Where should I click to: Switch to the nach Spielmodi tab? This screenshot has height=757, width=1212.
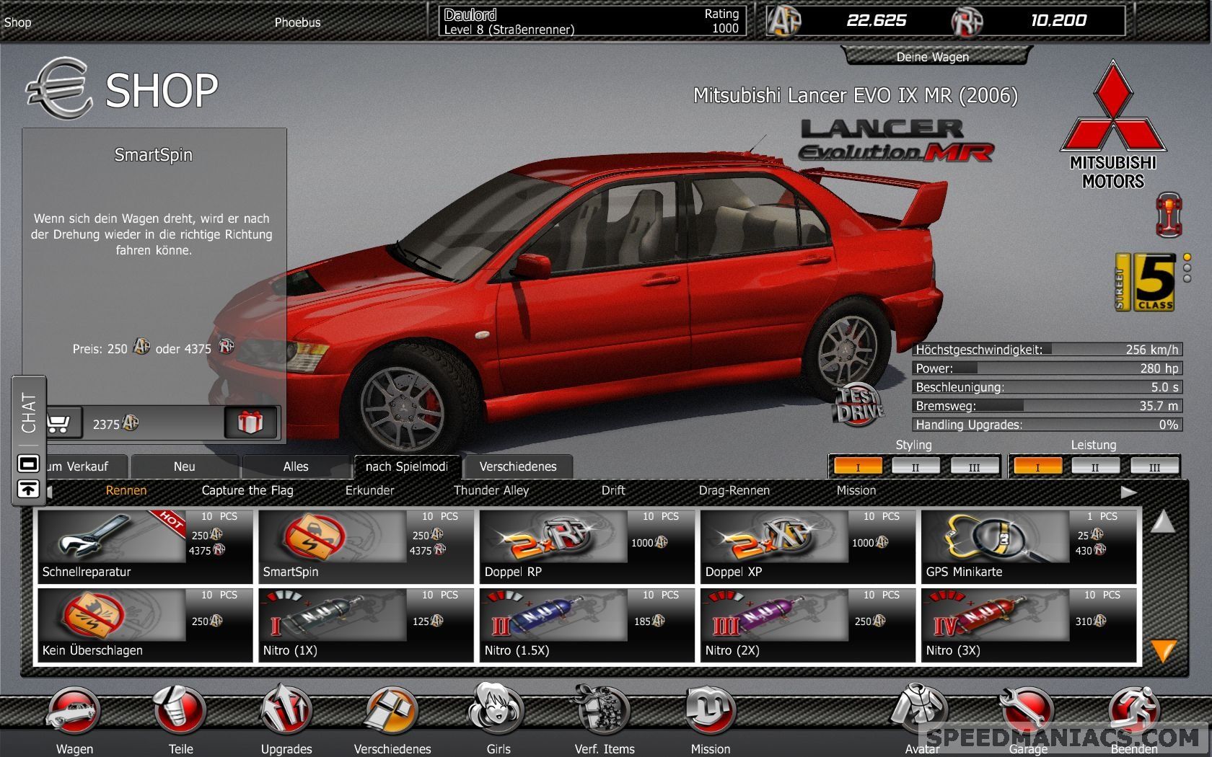point(407,466)
